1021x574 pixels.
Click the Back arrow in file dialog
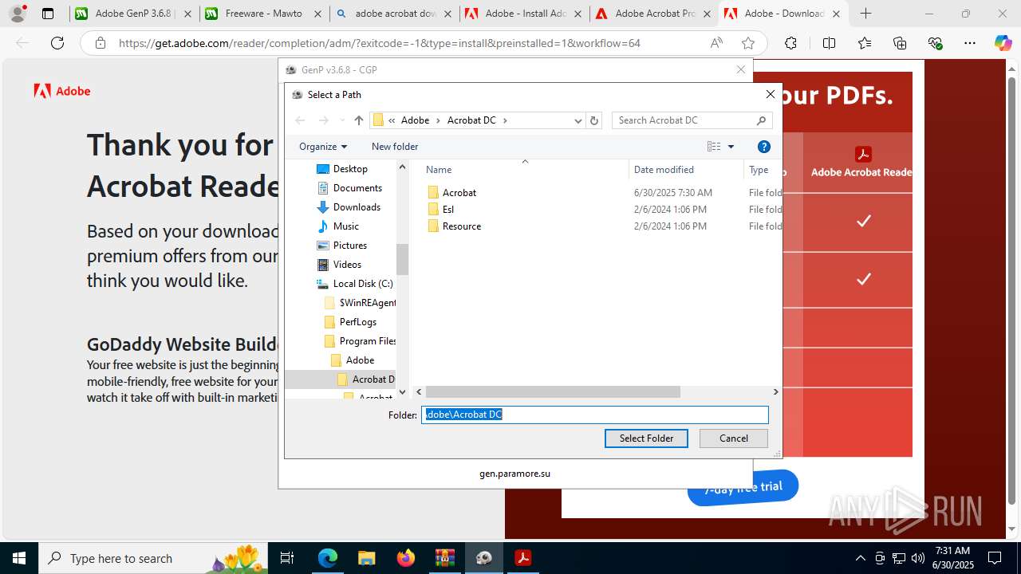pos(300,120)
